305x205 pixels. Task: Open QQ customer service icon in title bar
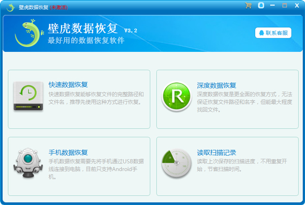261,6
